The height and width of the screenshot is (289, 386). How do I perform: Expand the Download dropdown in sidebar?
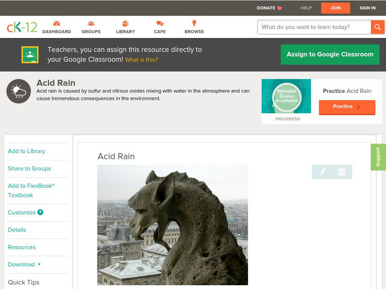24,264
